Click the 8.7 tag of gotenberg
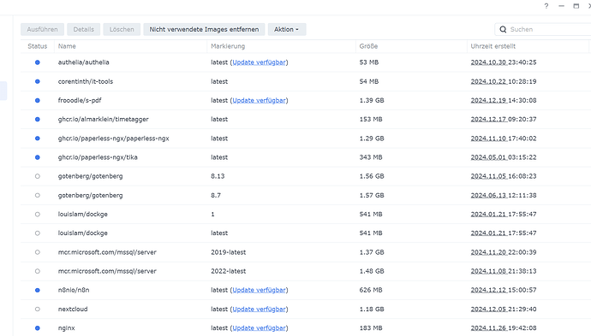The image size is (591, 336). point(216,195)
